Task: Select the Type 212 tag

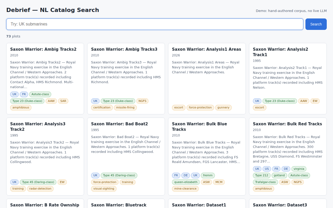Action: (261, 175)
